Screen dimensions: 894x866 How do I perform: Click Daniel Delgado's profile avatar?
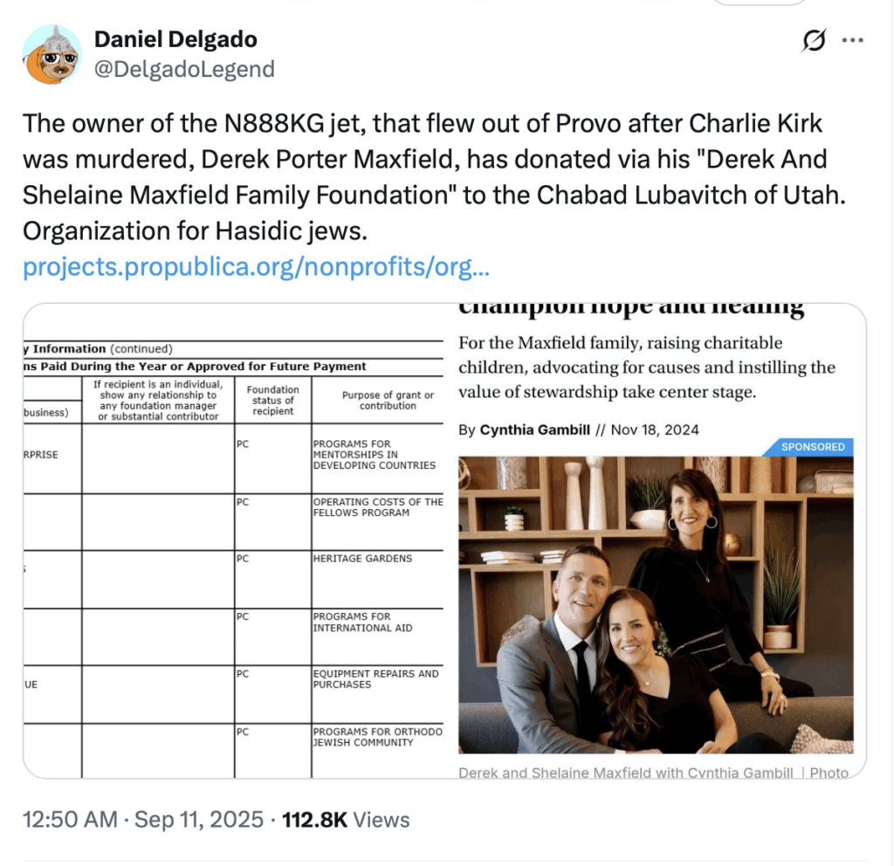[x=52, y=54]
